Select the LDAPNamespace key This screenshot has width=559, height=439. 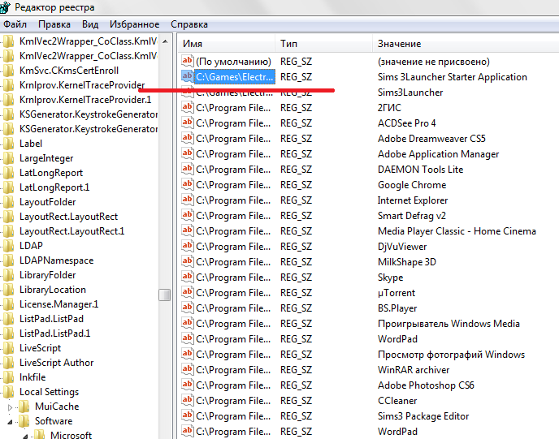tap(56, 260)
